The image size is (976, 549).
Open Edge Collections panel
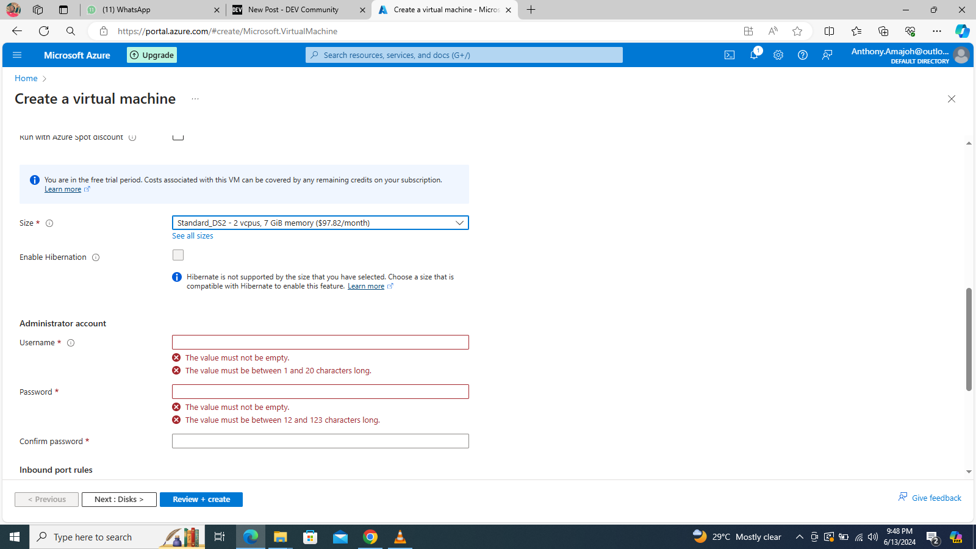pyautogui.click(x=883, y=31)
